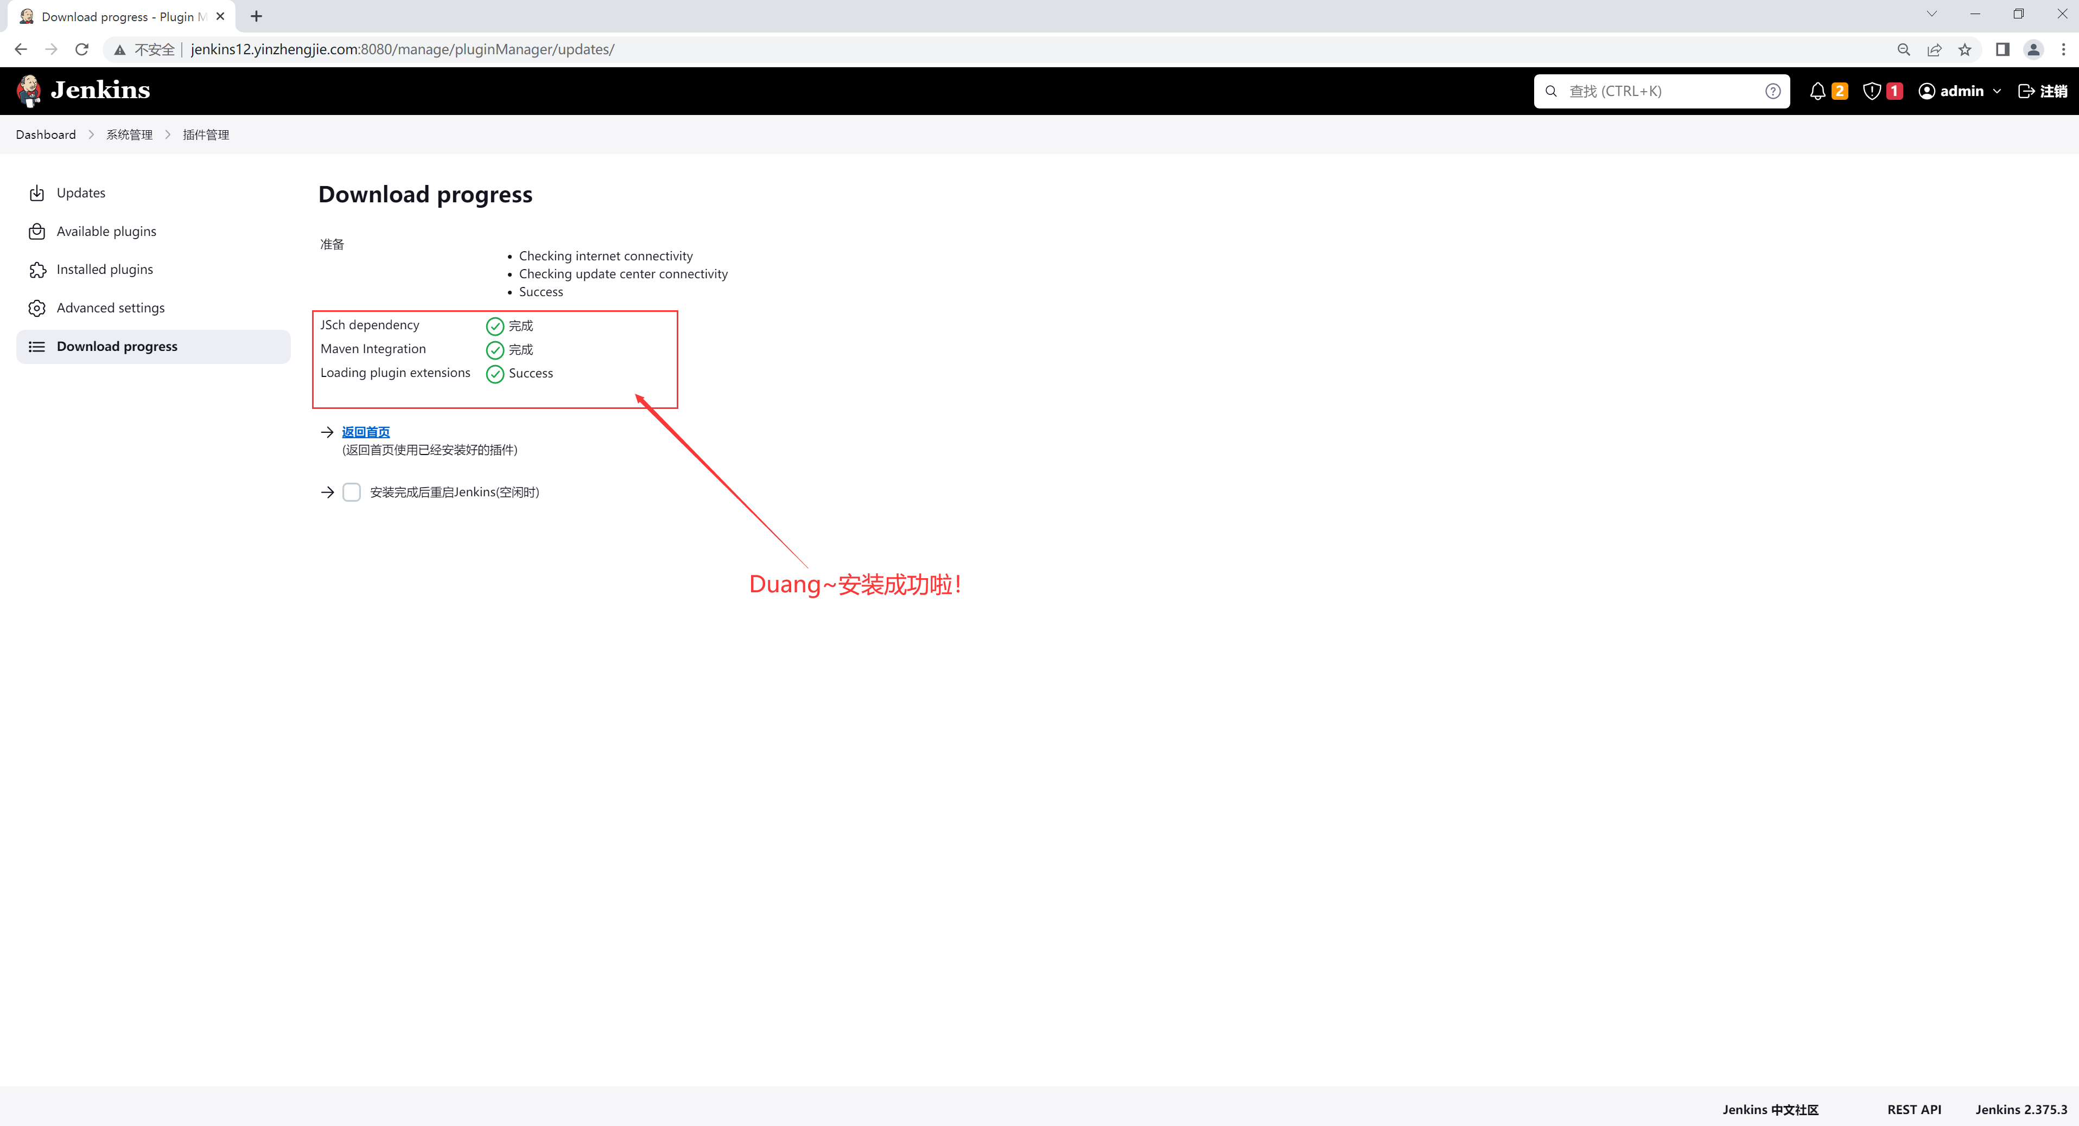Expand the tab search chevron
Viewport: 2079px width, 1126px height.
[x=1931, y=14]
